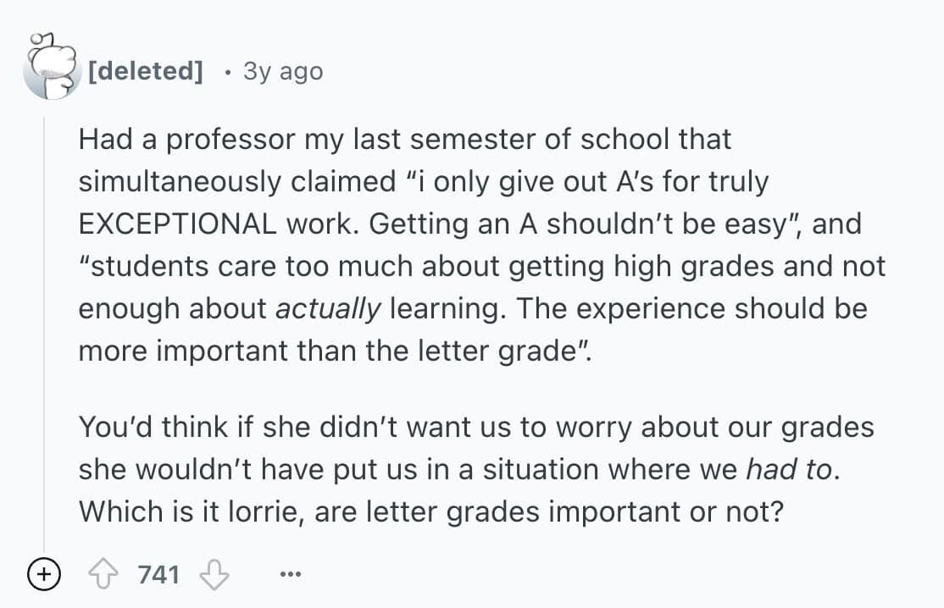
Task: Click the word EXCEPTIONAL in the comment
Action: coord(177,224)
